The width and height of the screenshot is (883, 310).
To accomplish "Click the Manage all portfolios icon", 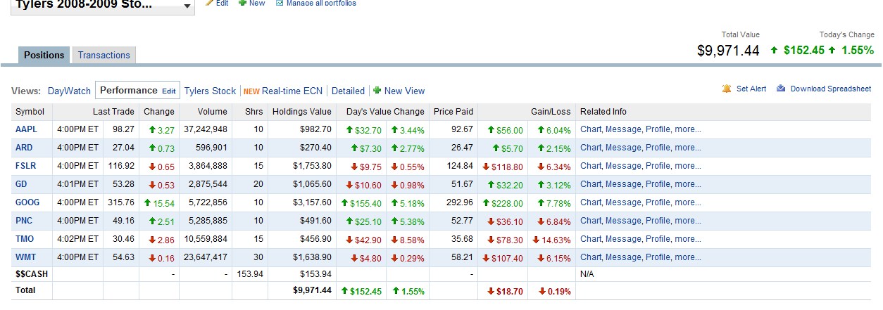I will pos(280,3).
